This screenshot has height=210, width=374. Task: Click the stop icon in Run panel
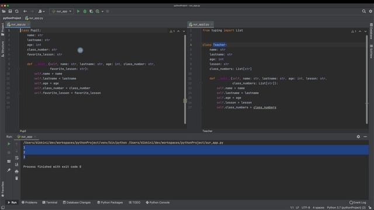tap(9, 152)
